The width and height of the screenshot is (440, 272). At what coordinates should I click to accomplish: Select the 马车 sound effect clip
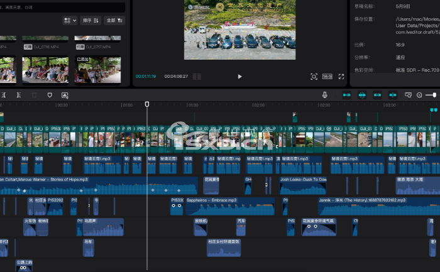pyautogui.click(x=89, y=248)
